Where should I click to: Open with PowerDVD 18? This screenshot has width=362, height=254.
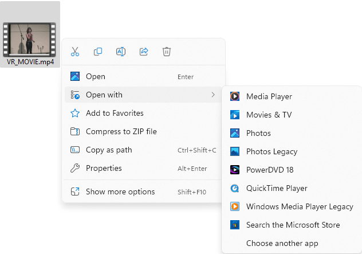click(292, 170)
